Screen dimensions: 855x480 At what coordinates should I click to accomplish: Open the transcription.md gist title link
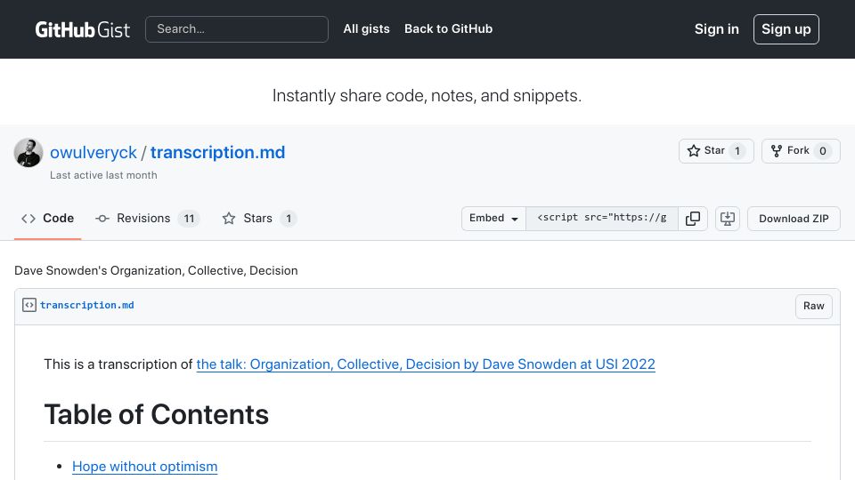(x=217, y=152)
